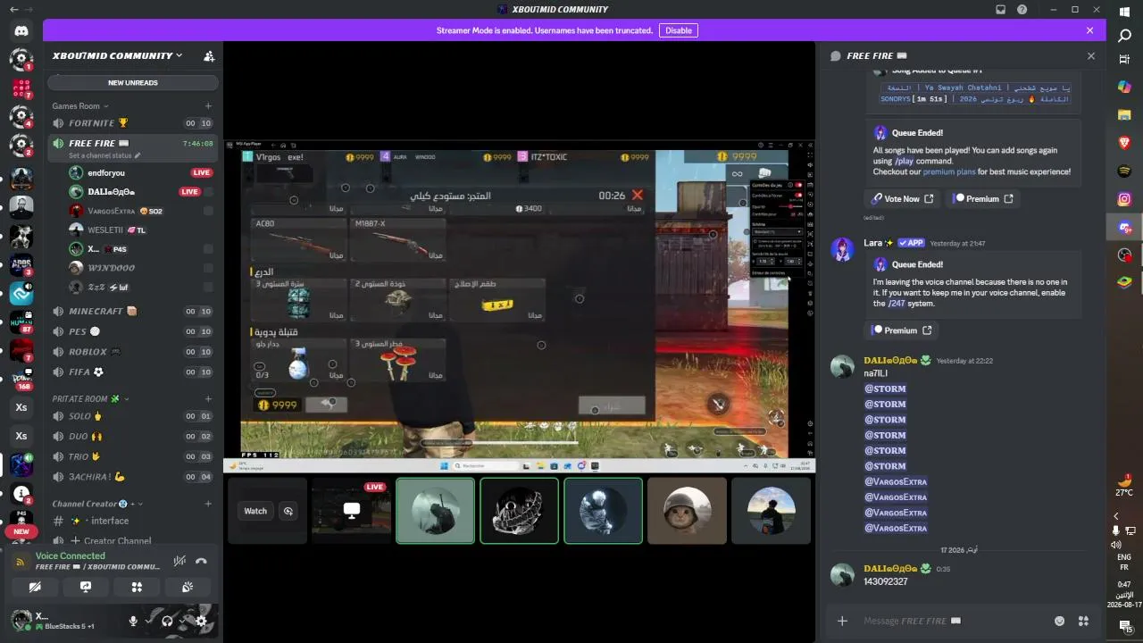Screen dimensions: 1143x643
Task: Click the plus attachment icon in message box
Action: pyautogui.click(x=842, y=621)
